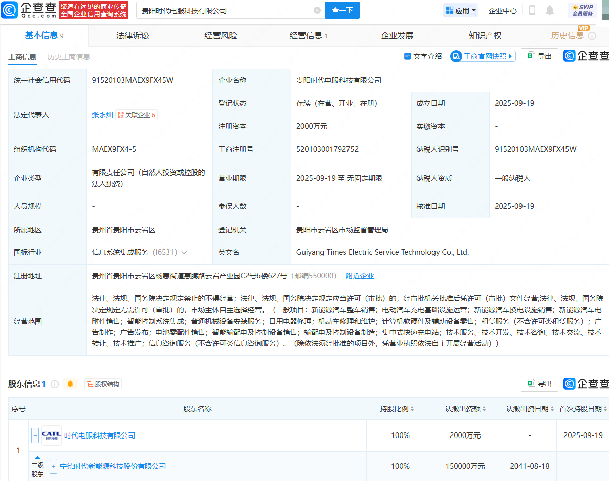This screenshot has width=609, height=481.
Task: Click the info icon beside 股东信息
Action: pos(55,384)
